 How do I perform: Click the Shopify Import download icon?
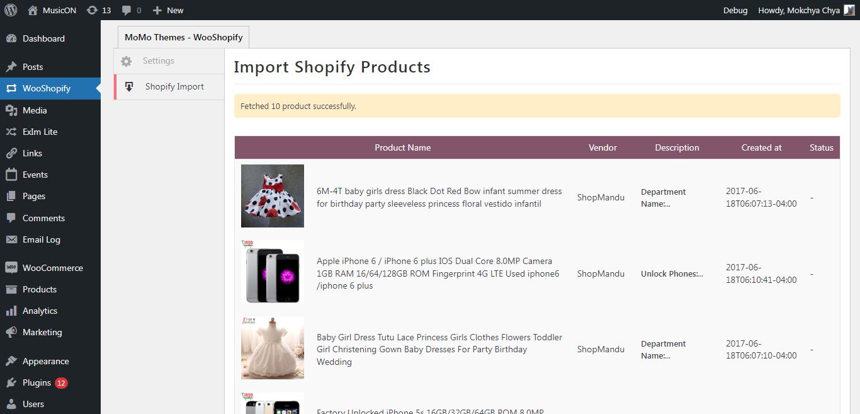click(129, 87)
